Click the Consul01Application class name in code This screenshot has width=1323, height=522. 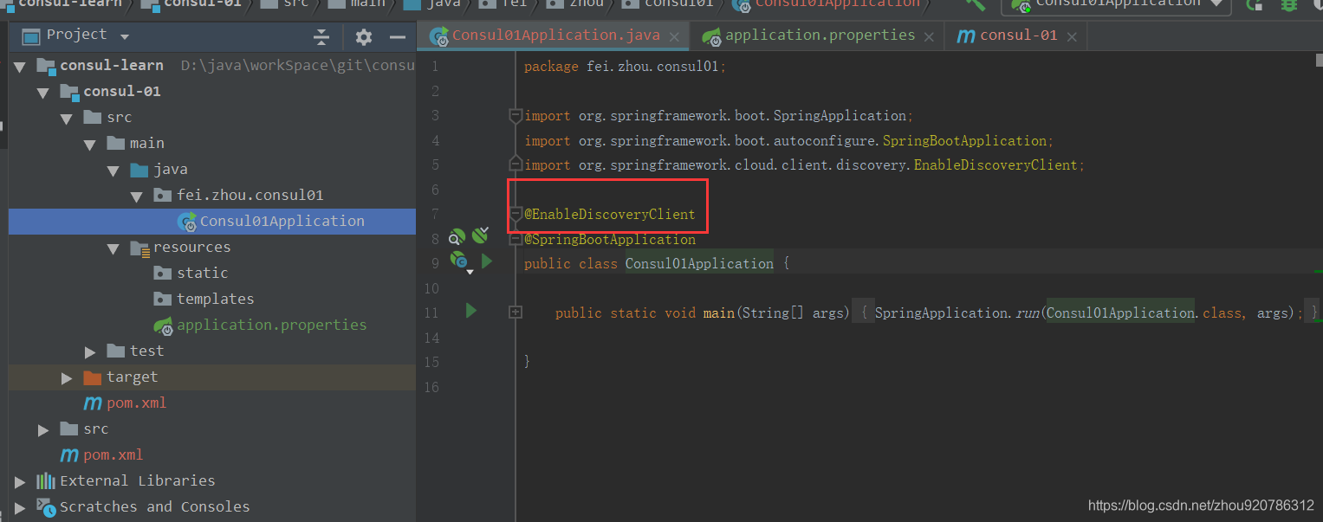(699, 263)
